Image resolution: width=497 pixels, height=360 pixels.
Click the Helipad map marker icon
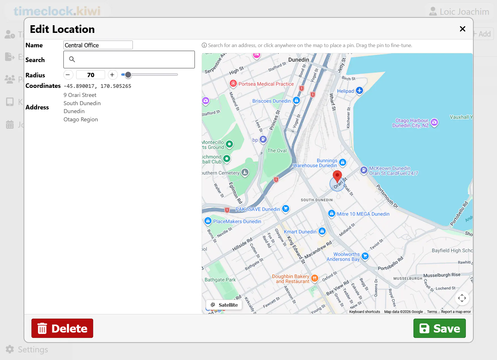click(359, 91)
